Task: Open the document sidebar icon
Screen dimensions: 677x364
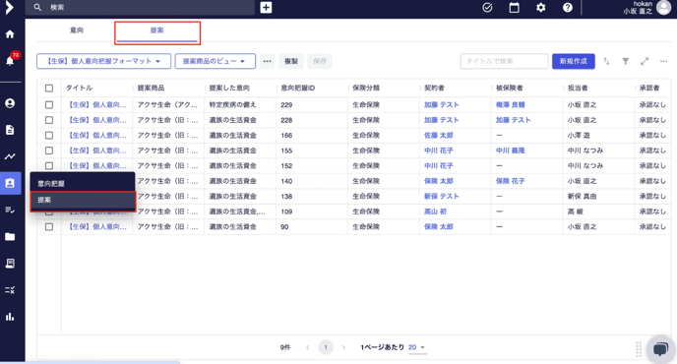Action: pos(10,130)
